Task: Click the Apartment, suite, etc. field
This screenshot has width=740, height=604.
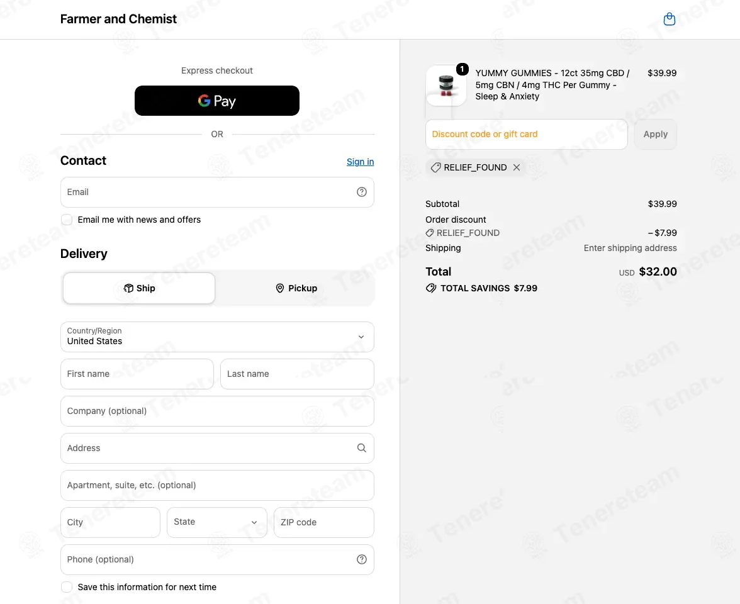Action: point(217,486)
